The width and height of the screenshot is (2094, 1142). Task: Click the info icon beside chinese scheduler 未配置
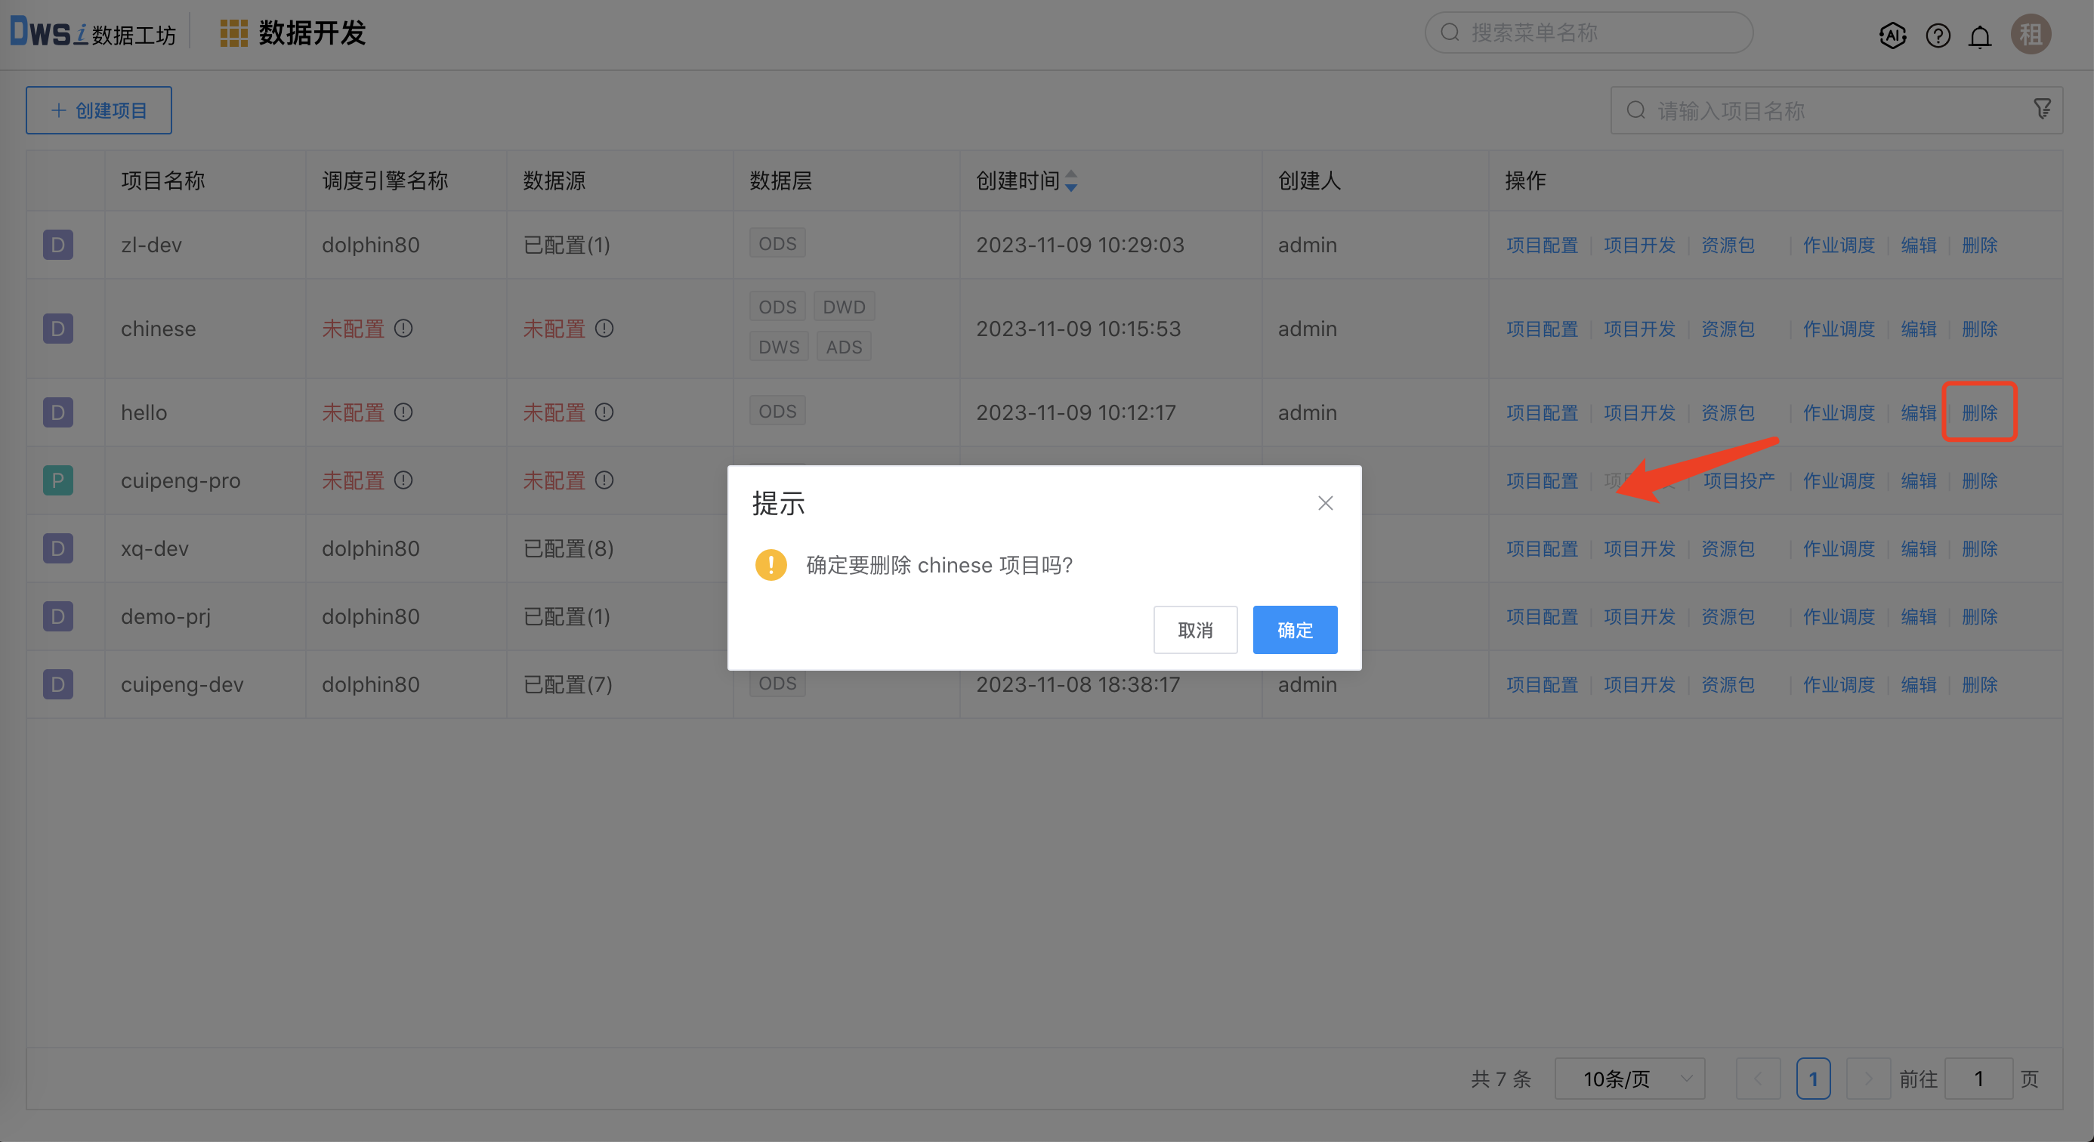click(403, 329)
